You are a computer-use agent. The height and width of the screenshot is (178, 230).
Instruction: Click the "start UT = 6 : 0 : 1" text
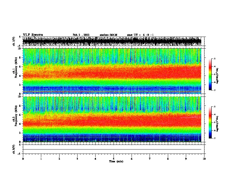(140, 35)
